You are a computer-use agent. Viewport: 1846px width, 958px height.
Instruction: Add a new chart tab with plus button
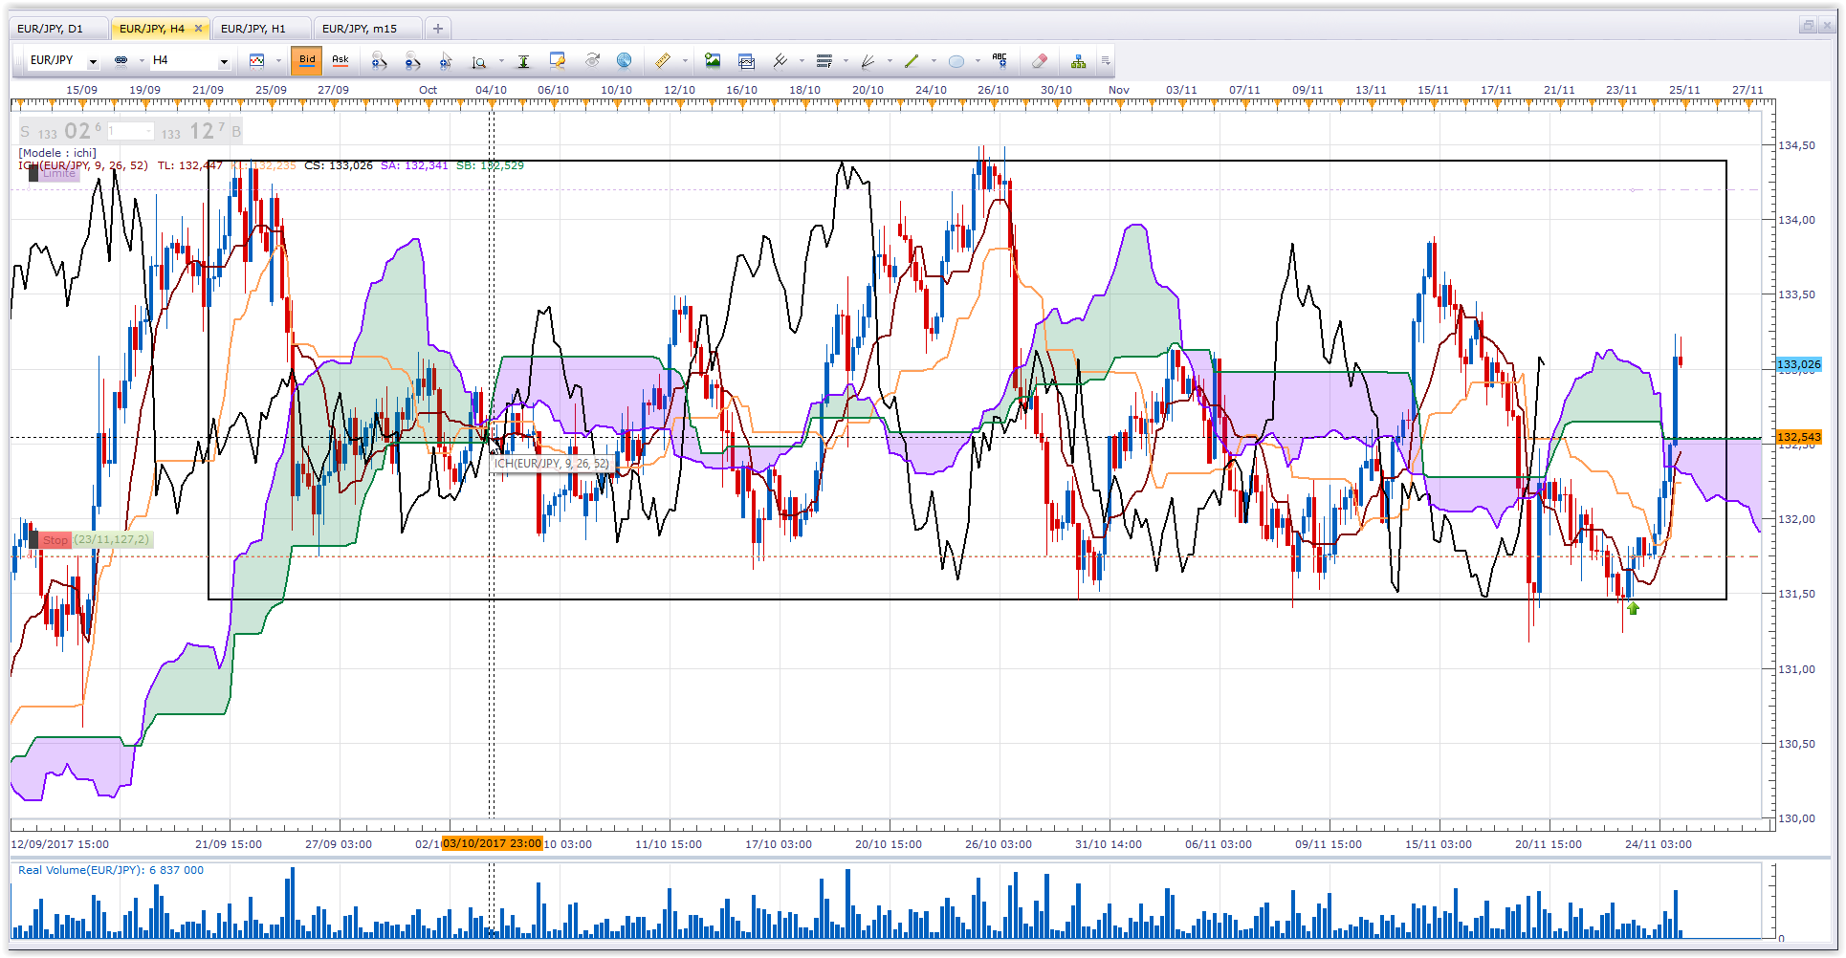[x=437, y=29]
